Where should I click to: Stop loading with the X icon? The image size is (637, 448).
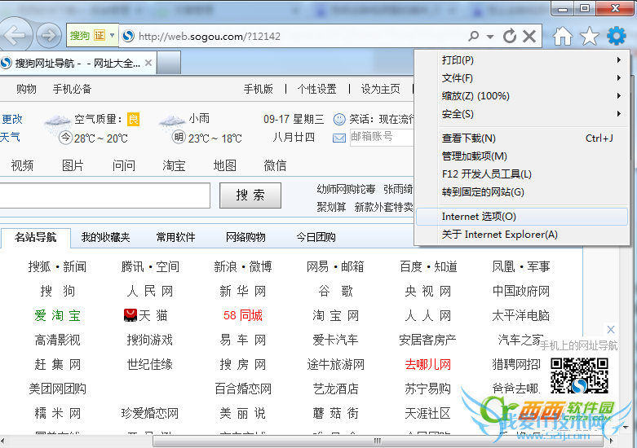(x=529, y=36)
